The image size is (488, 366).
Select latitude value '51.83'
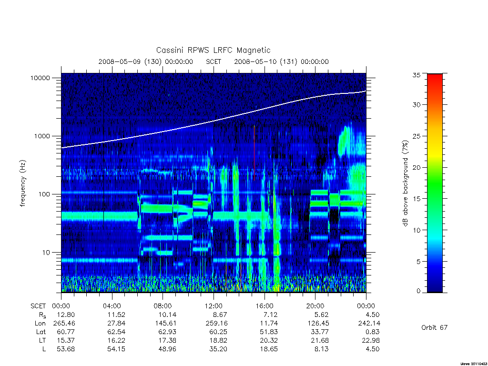269,332
